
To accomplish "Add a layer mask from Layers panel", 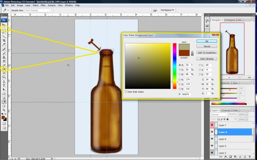I will tap(230, 157).
